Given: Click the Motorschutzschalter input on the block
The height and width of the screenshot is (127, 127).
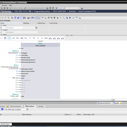Looking at the screenshot, I should (28, 71).
